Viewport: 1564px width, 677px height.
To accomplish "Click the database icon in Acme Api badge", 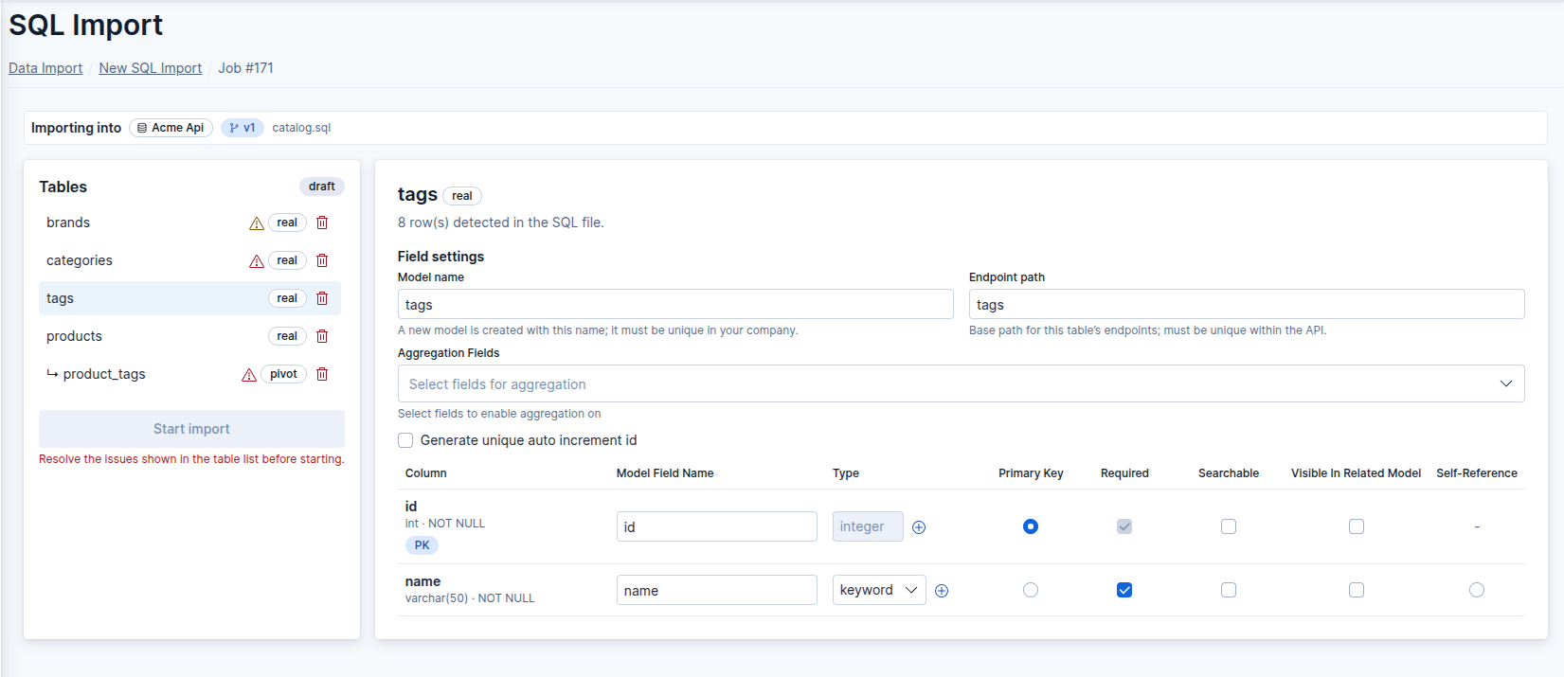I will click(142, 128).
